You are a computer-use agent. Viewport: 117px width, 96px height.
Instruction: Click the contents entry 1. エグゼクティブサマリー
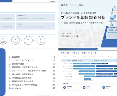[x=21, y=60]
